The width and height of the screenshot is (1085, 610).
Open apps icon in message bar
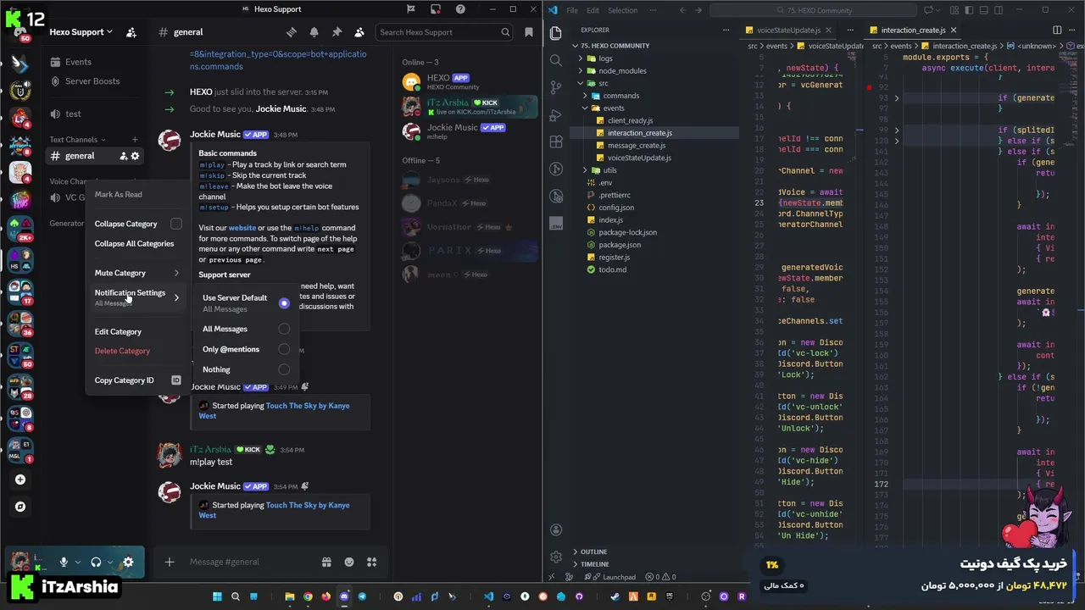(x=371, y=562)
